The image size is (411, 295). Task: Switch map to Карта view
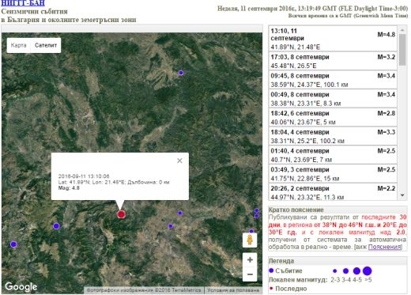click(18, 45)
